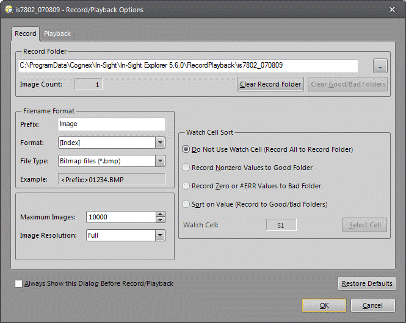Select Do Not Use Watch Cell option
The image size is (406, 323).
click(x=186, y=149)
